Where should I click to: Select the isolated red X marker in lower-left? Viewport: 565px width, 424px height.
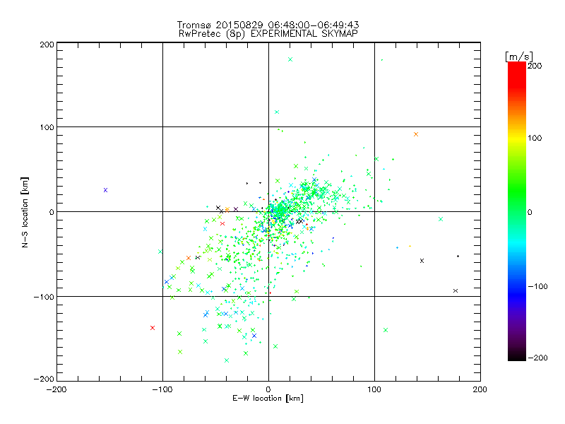pos(153,328)
